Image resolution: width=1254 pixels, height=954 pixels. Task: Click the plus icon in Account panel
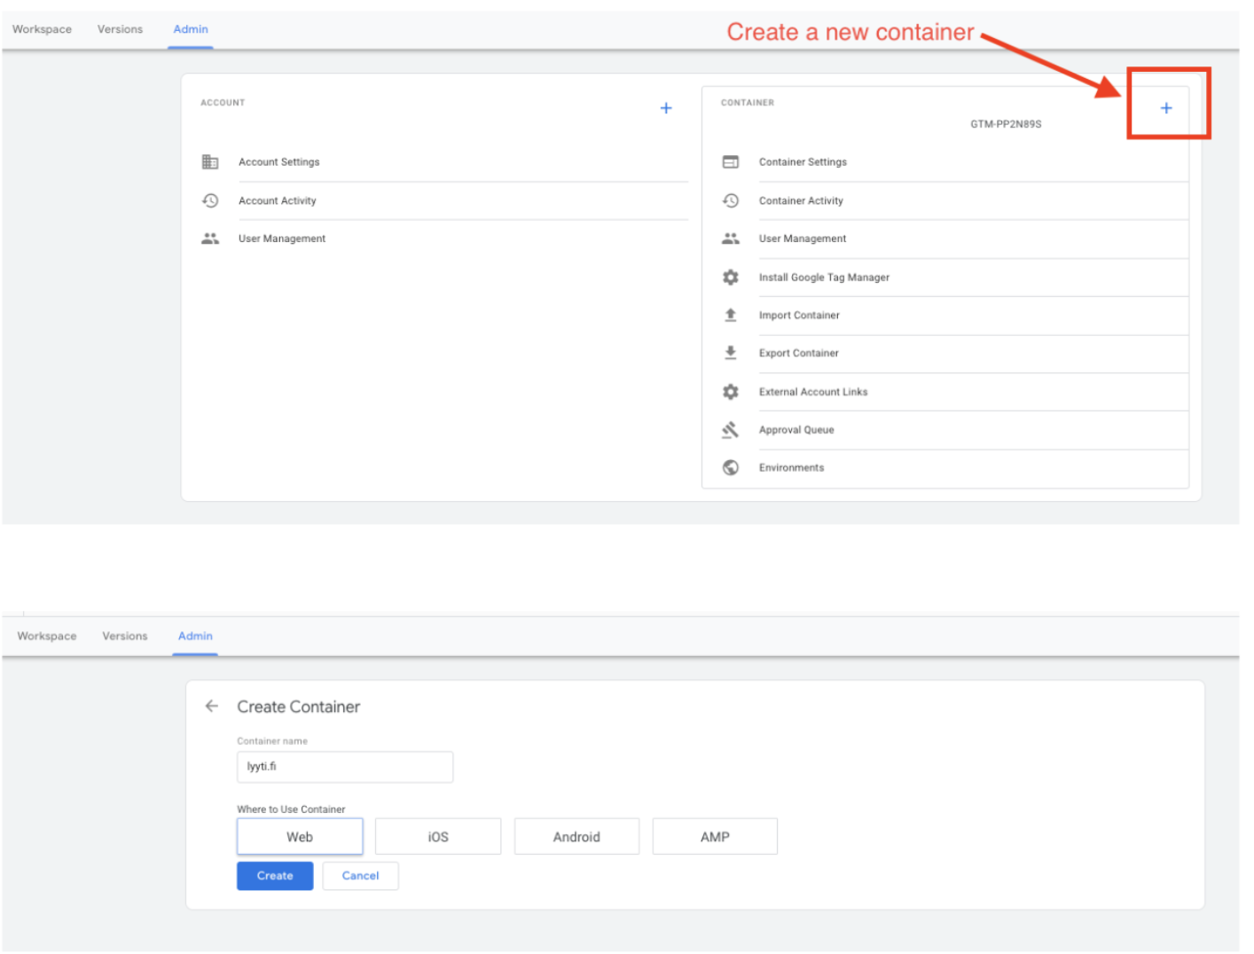coord(666,108)
